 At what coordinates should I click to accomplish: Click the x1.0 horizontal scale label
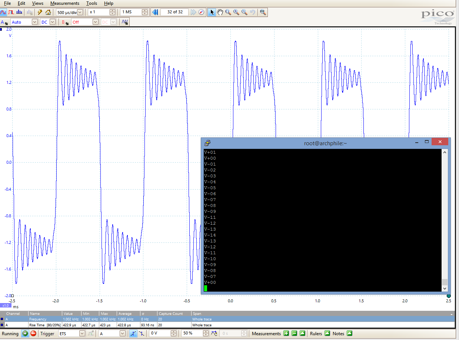point(6,306)
